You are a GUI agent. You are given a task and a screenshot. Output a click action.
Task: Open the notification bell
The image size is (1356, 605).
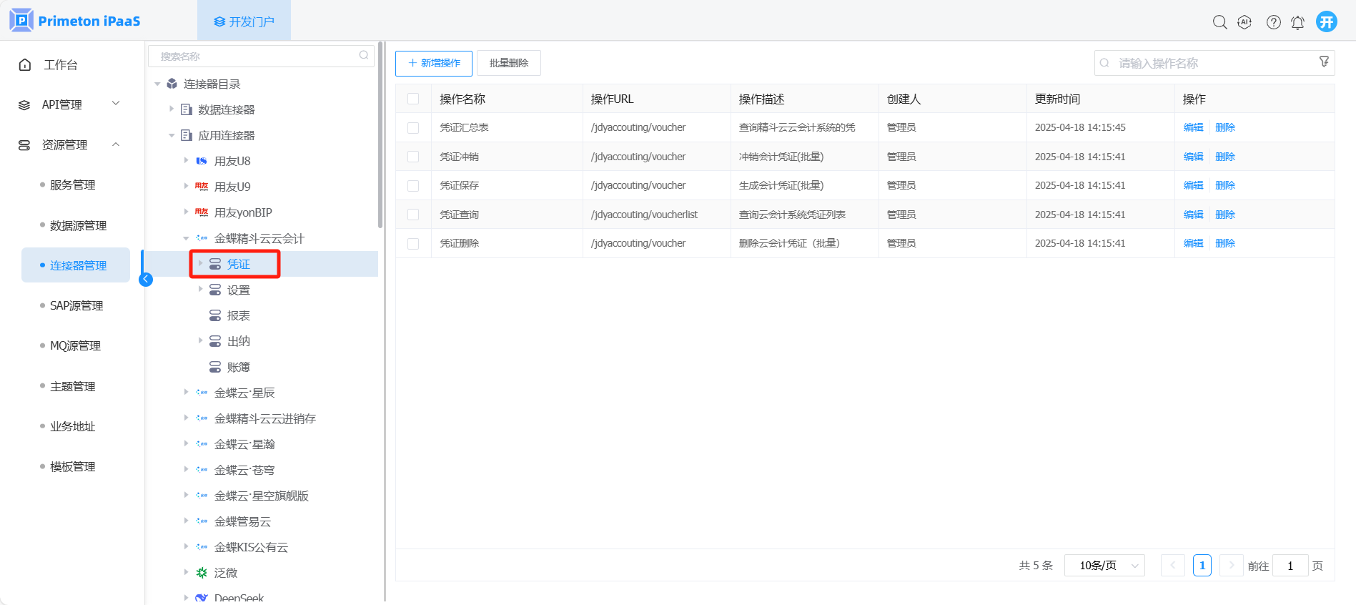pos(1297,22)
